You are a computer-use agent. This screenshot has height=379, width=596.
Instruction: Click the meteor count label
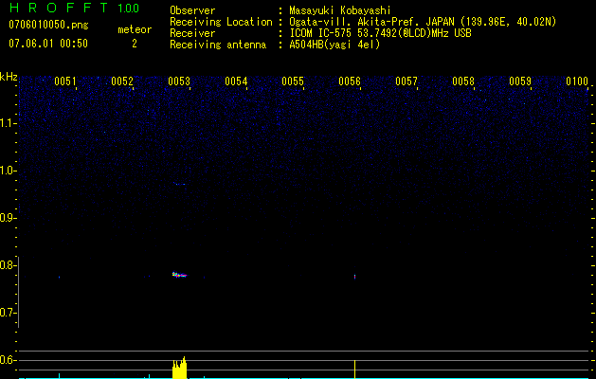(x=135, y=29)
